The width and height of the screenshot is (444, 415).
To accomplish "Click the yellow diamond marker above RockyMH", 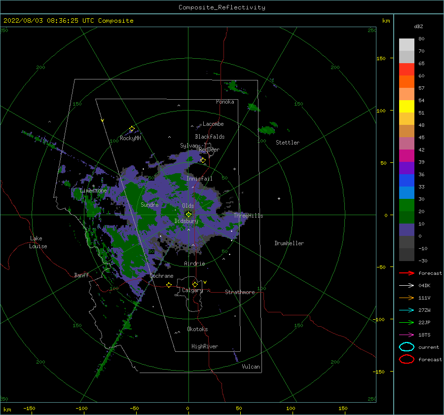I will (132, 129).
